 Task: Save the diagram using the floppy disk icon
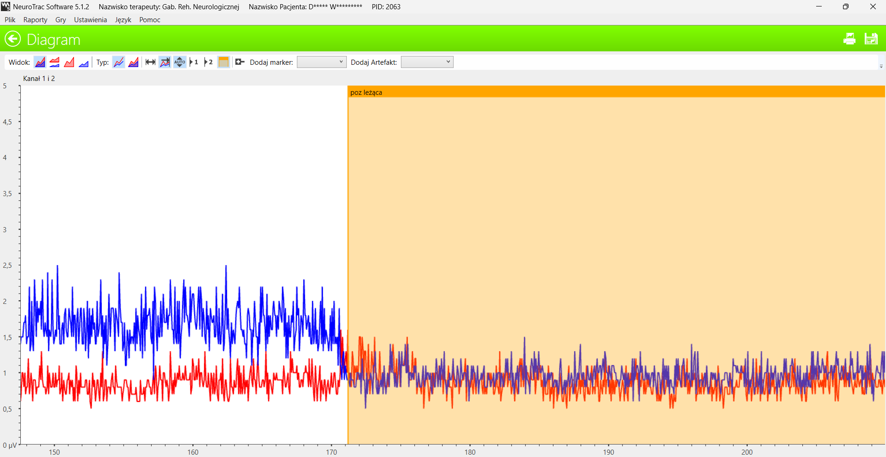871,39
